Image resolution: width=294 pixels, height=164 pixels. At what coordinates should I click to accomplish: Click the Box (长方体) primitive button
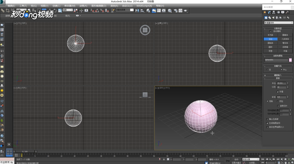[x=270, y=35]
